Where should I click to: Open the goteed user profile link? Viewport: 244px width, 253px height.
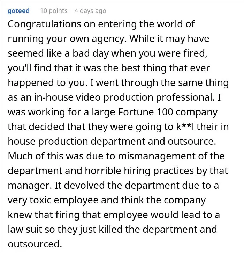(19, 11)
